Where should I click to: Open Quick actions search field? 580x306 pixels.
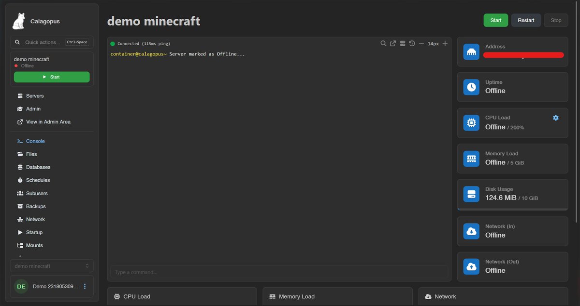[x=52, y=42]
